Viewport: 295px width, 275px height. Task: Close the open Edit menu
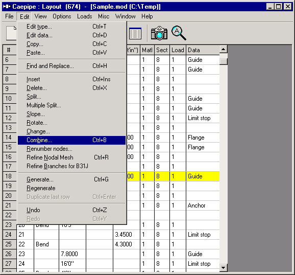pyautogui.click(x=24, y=16)
